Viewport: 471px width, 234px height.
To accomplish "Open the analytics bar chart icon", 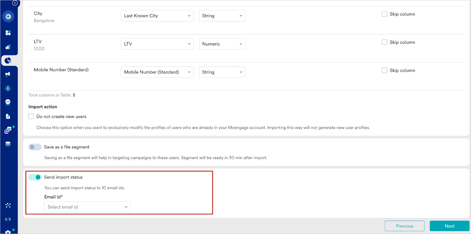I will pyautogui.click(x=8, y=47).
